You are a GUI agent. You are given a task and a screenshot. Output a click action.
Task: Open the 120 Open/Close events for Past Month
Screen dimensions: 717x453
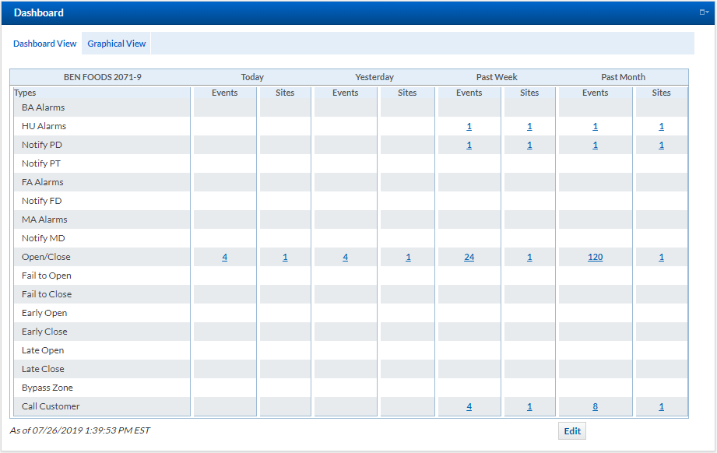point(595,257)
